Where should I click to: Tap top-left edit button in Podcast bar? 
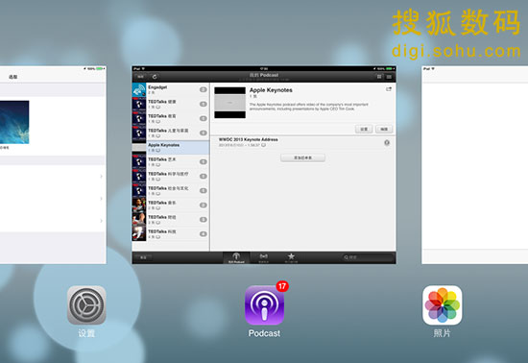coord(140,77)
